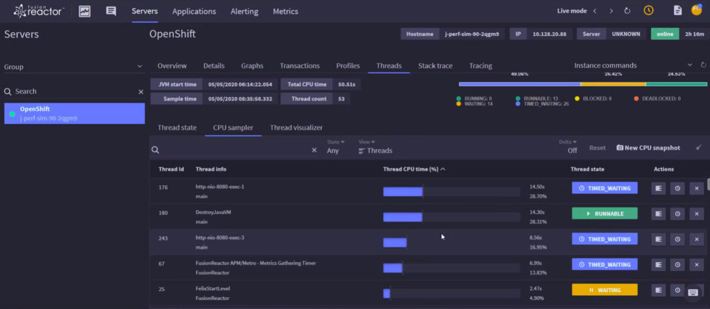Open the Thread visualizer sub-tab
The image size is (710, 309).
(296, 128)
